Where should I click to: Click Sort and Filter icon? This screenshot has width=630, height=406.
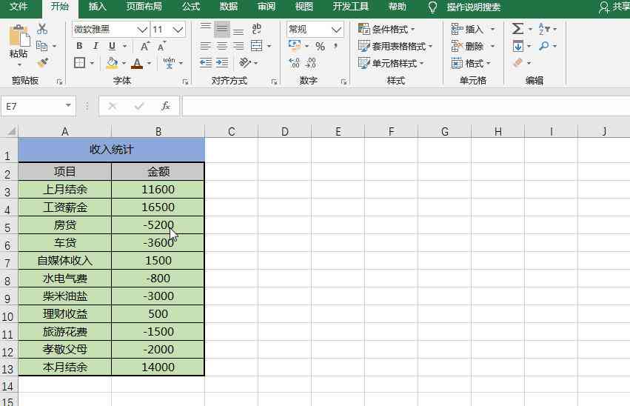544,29
